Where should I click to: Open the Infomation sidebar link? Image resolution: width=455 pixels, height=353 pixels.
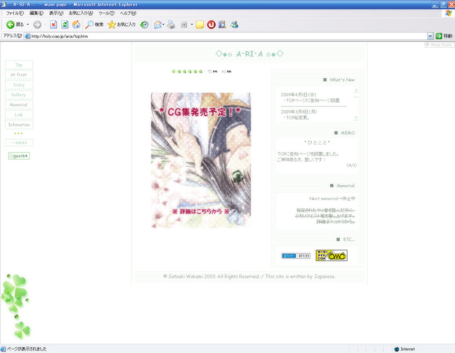[19, 125]
